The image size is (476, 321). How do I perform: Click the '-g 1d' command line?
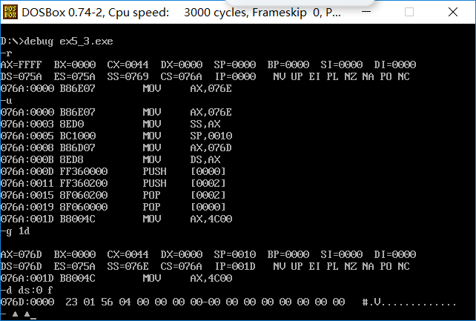[15, 231]
